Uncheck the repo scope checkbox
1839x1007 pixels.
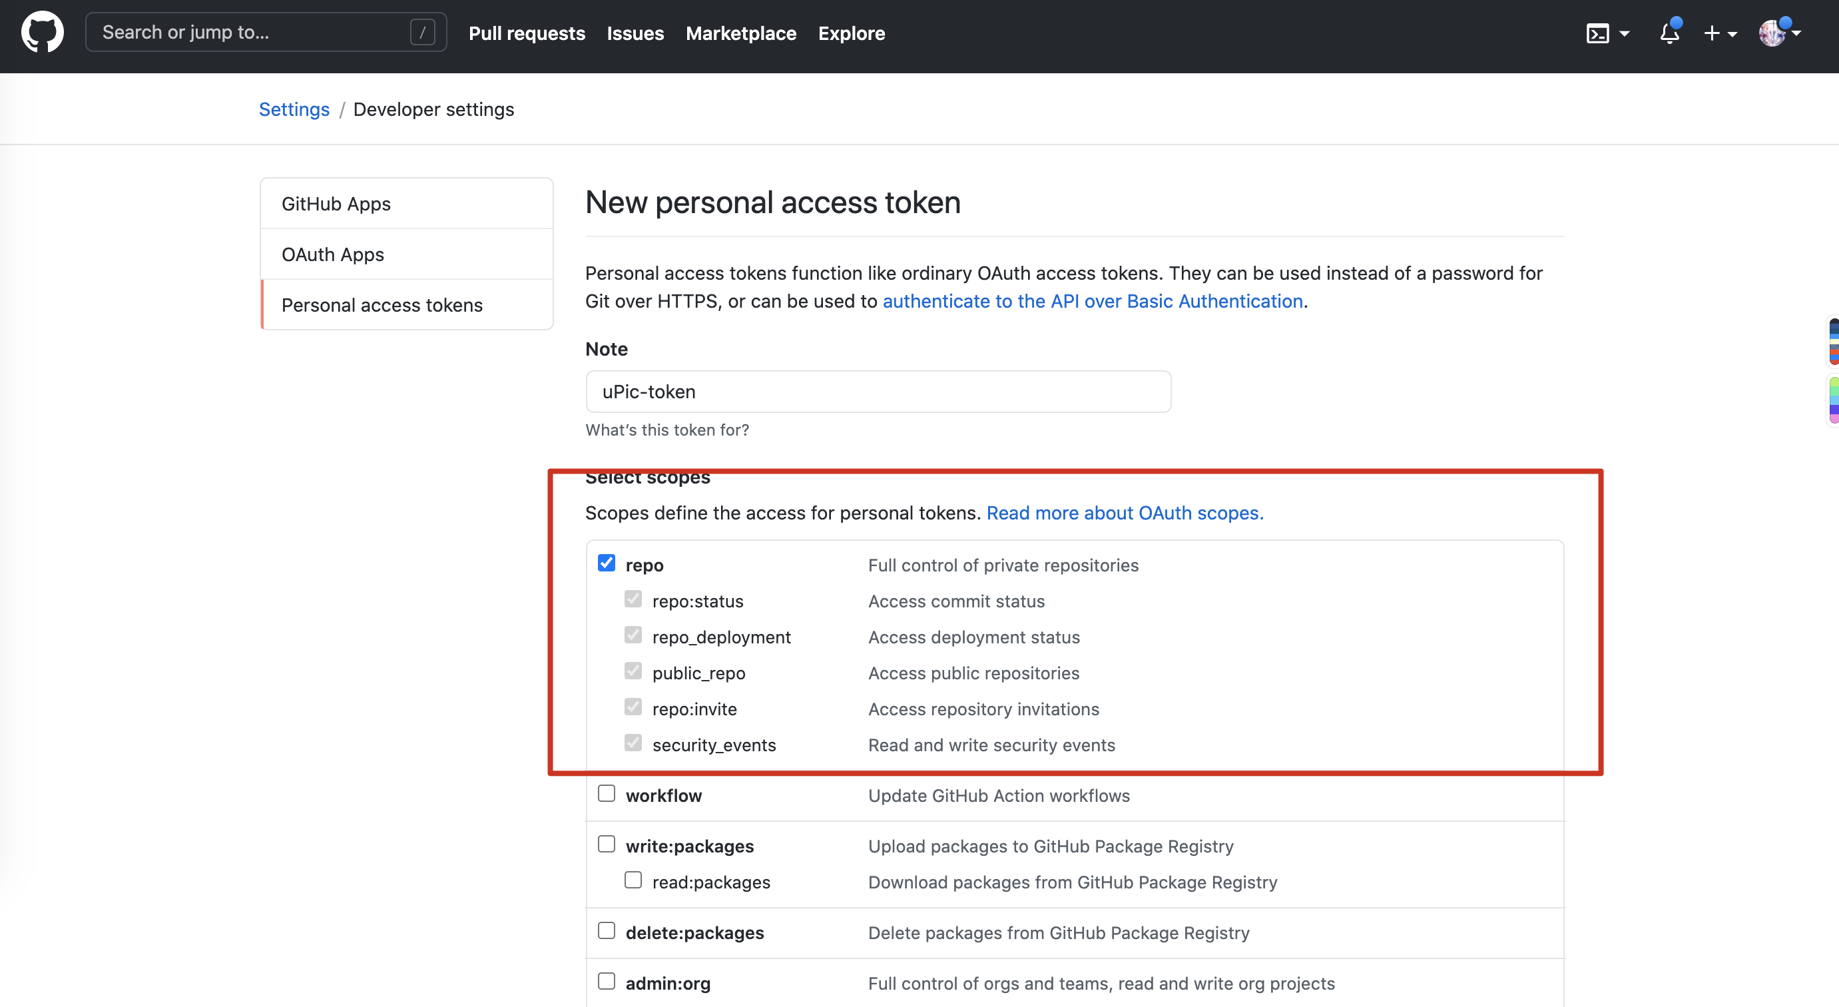click(606, 563)
